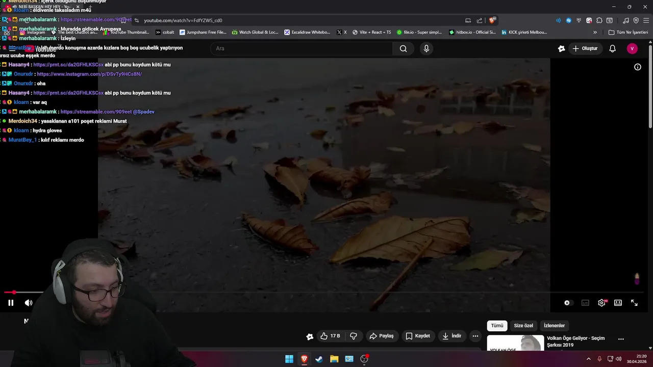Select the İzlenenler filter chip
Screen dimensions: 653x367
[555, 326]
